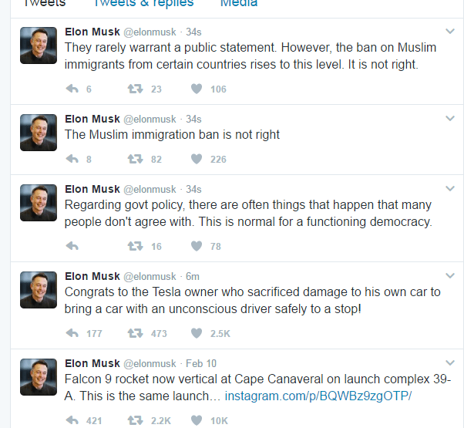Open the avatar thumbnail beside the Tesla tweet
This screenshot has height=428, width=464.
[39, 290]
